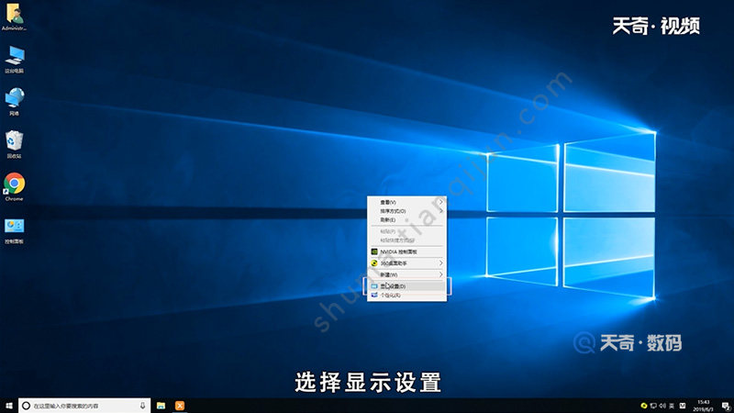Select the Recycle Bin desktop icon
Screen dimensions: 734x413
click(x=14, y=144)
